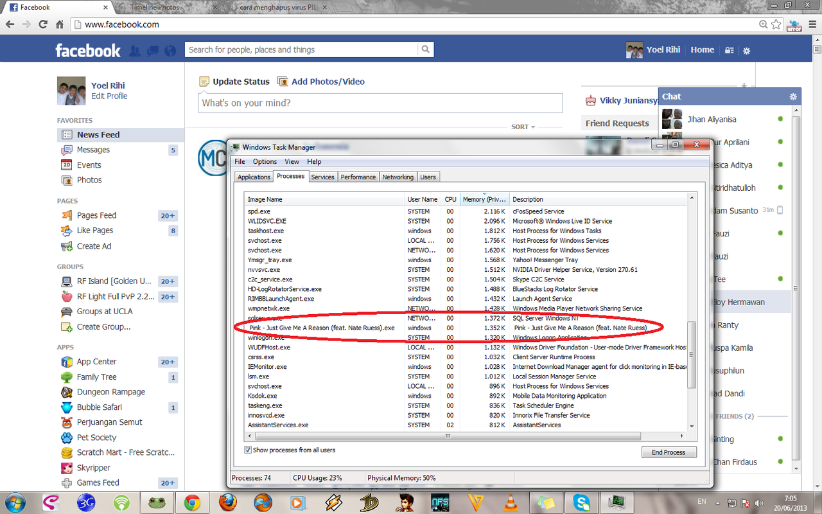822x514 pixels.
Task: Click End Process button
Action: [669, 452]
